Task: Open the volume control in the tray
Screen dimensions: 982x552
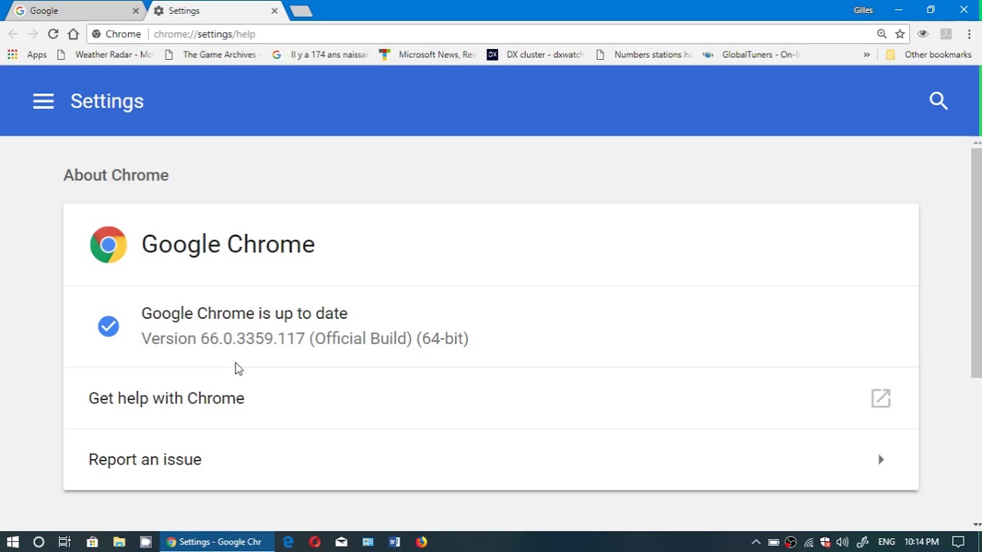Action: pos(842,542)
